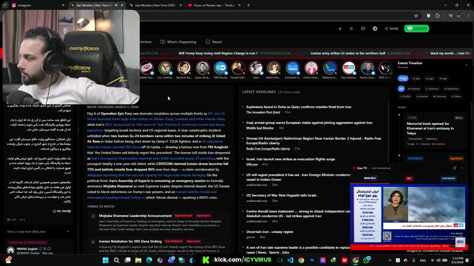Open Windows taskbar search

(116, 260)
